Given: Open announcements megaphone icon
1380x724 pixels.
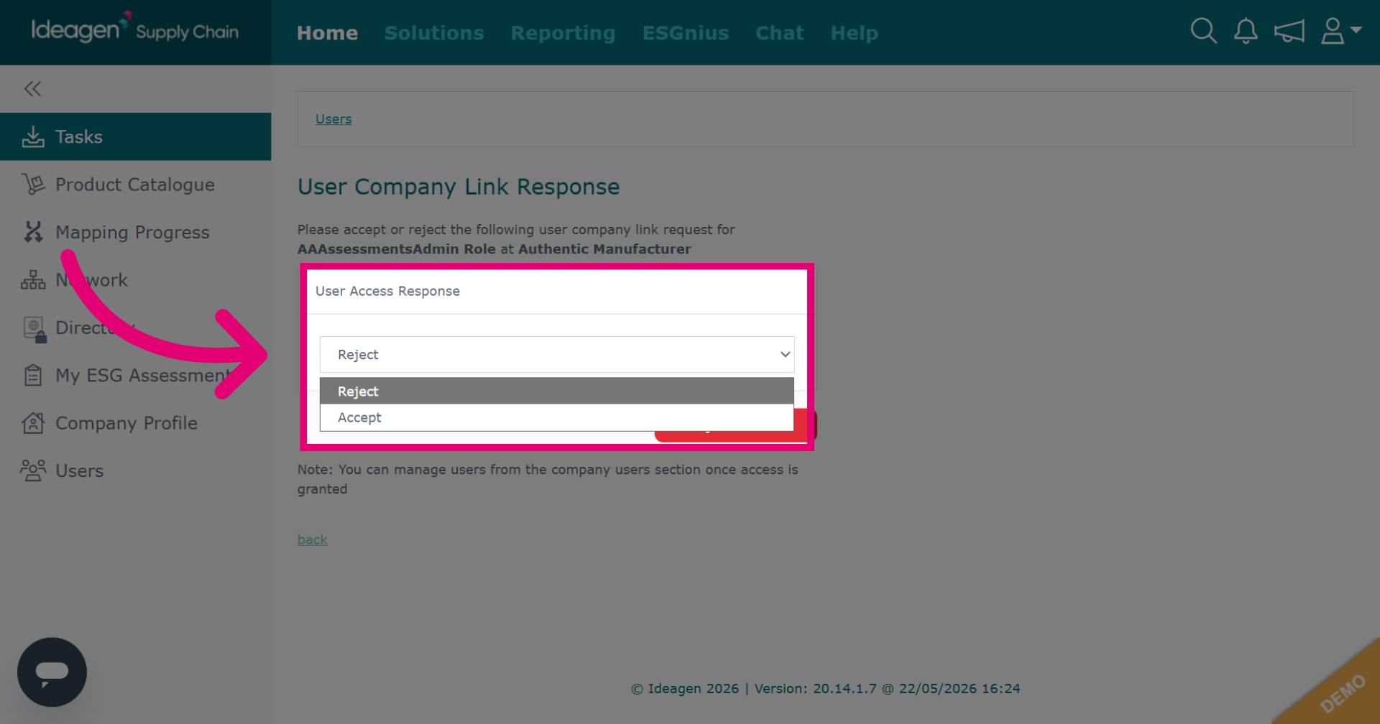Looking at the screenshot, I should 1289,32.
